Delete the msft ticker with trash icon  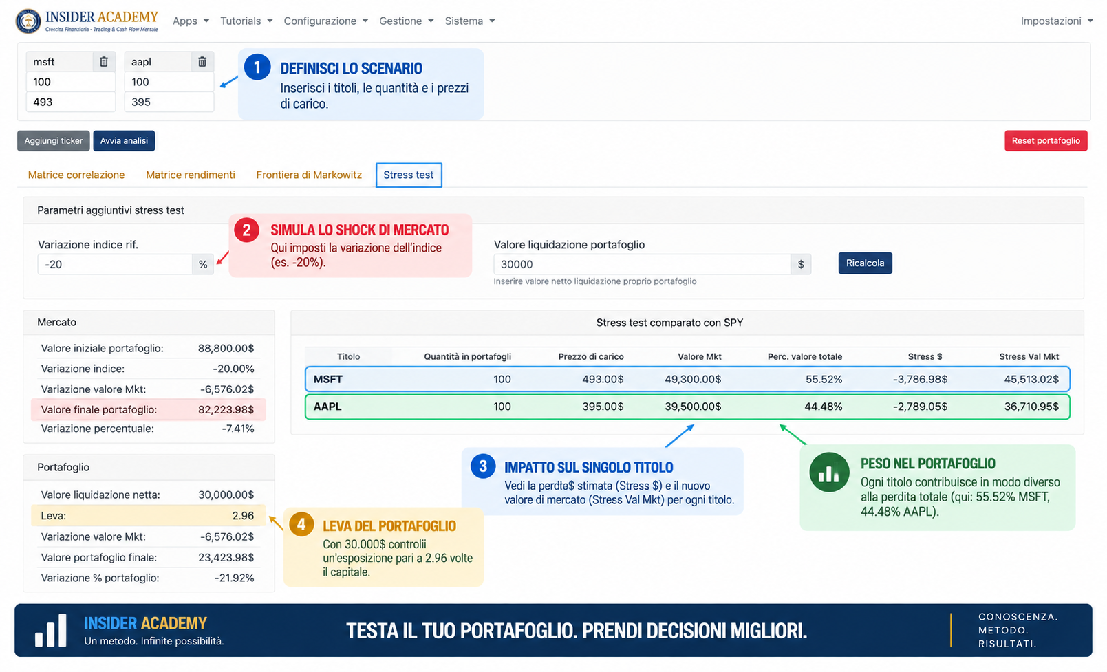tap(104, 62)
